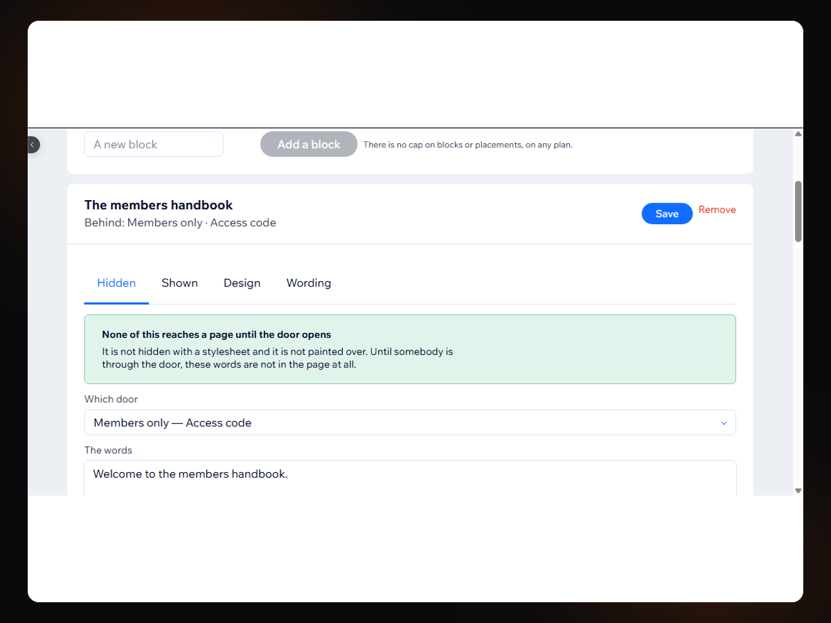Image resolution: width=831 pixels, height=623 pixels.
Task: Collapse the side panel with the chevron button
Action: [x=33, y=145]
